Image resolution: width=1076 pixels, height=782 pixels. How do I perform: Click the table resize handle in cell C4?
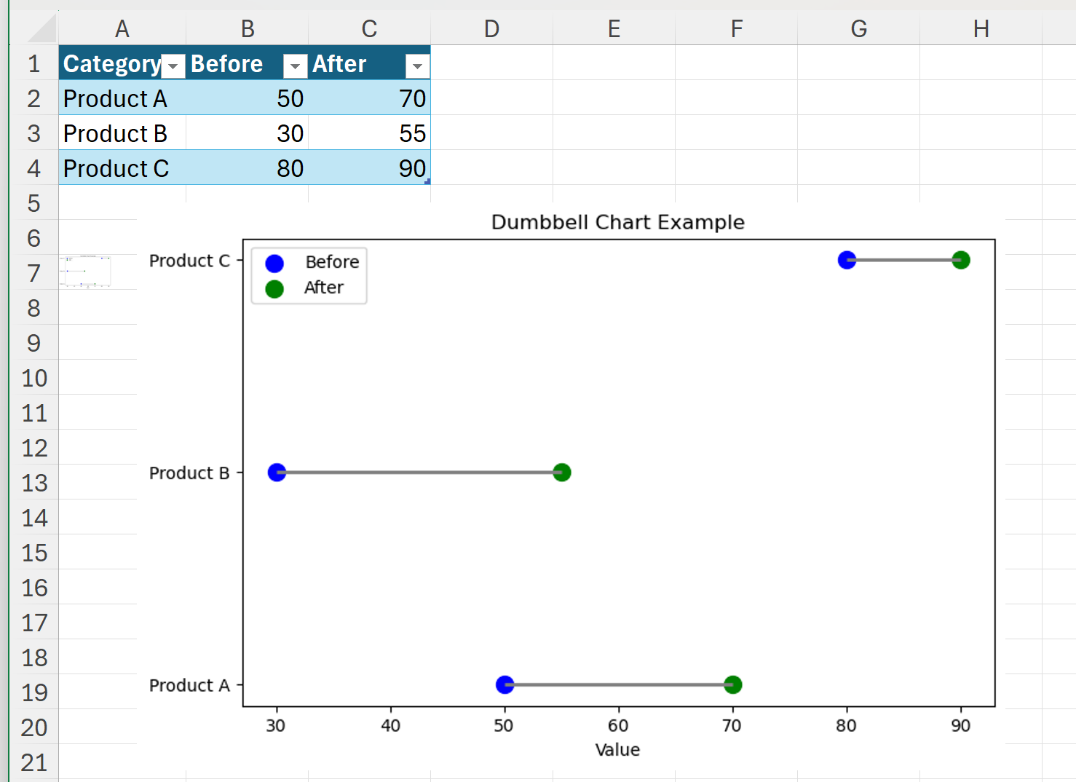[427, 181]
